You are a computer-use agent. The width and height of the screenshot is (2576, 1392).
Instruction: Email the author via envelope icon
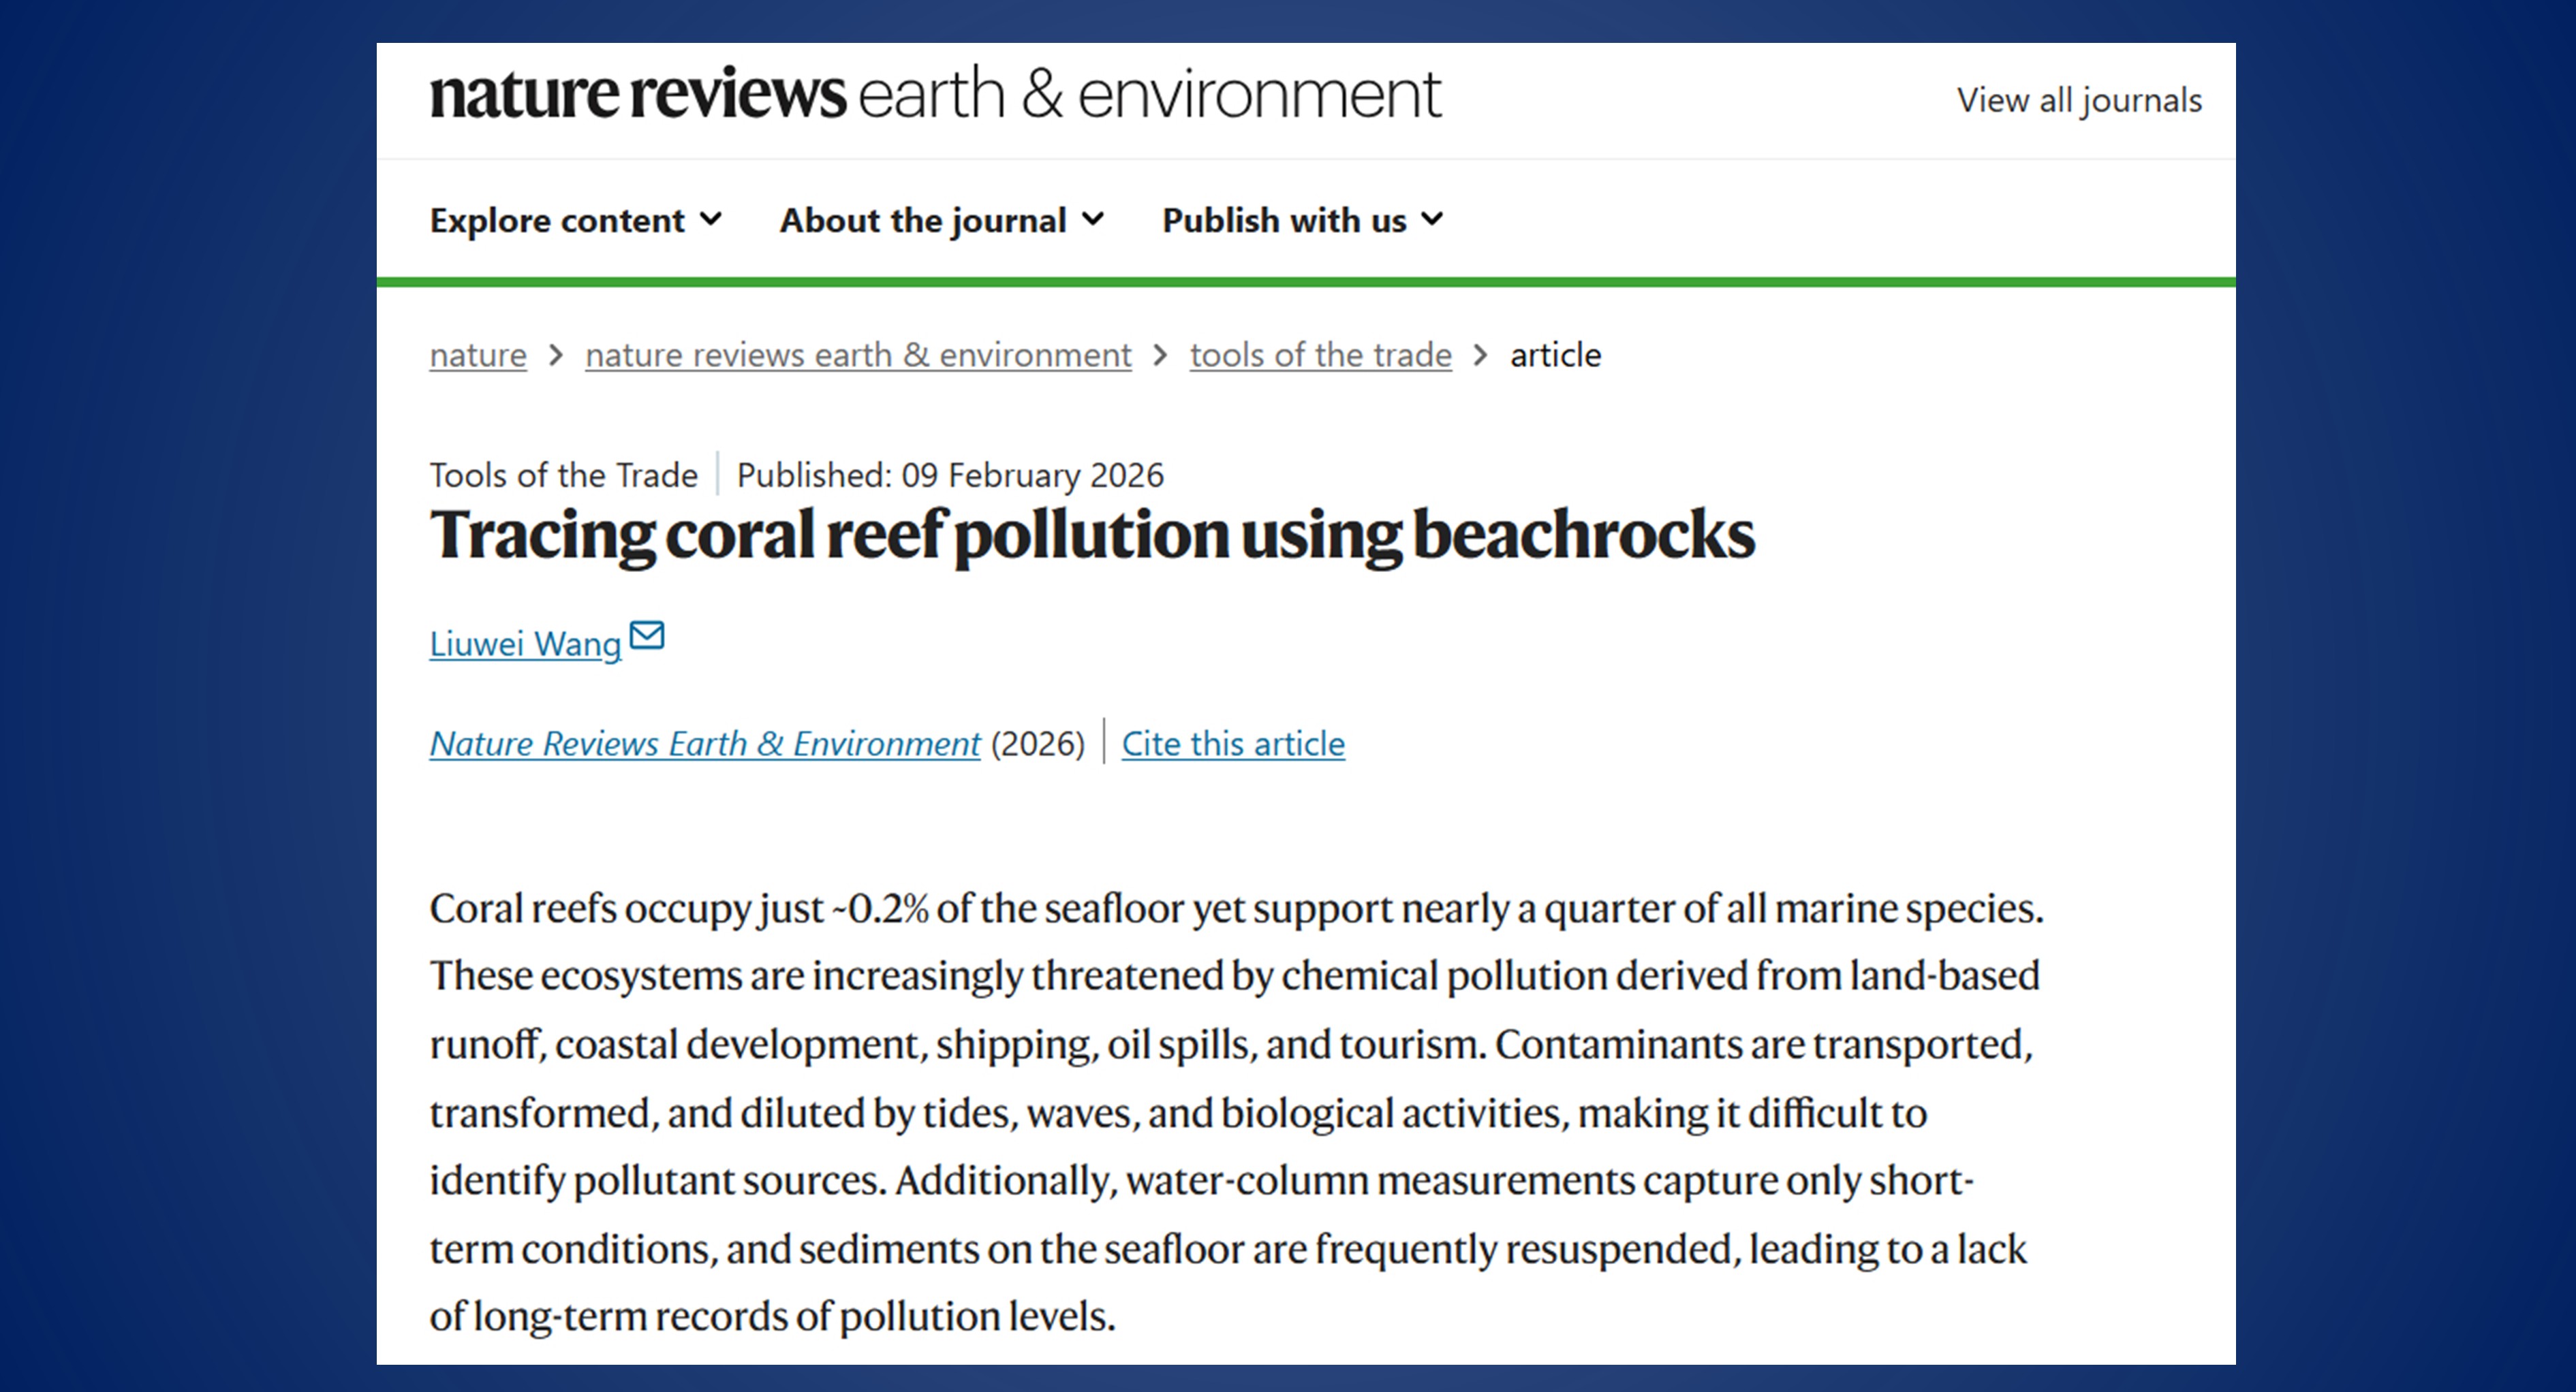pyautogui.click(x=647, y=635)
